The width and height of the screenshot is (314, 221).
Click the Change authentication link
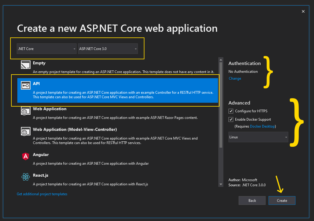235,78
